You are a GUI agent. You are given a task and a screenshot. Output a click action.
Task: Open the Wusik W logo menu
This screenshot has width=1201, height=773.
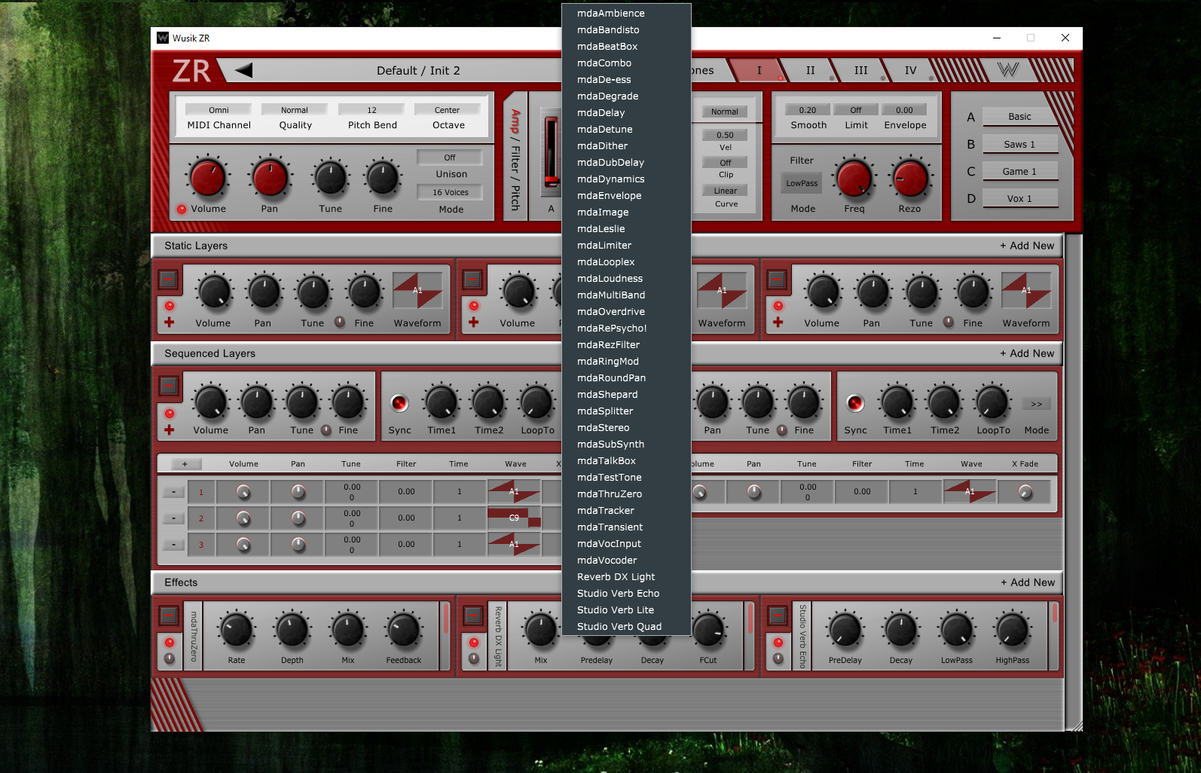coord(1008,70)
